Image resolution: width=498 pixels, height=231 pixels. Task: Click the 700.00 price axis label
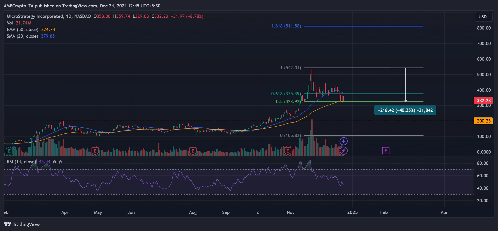tap(484, 44)
